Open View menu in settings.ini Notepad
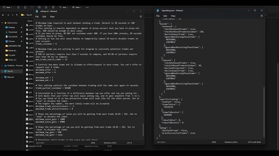The image size is (279, 156). [x=52, y=16]
